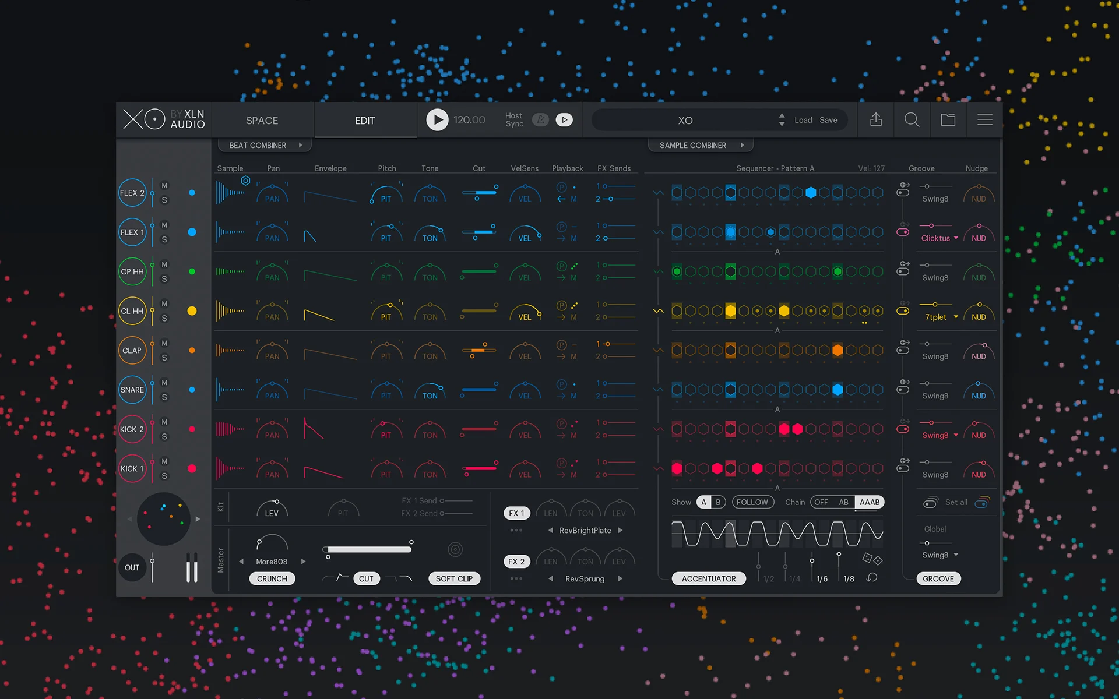1119x699 pixels.
Task: Click the Accentuator reset arrow icon
Action: coord(872,578)
